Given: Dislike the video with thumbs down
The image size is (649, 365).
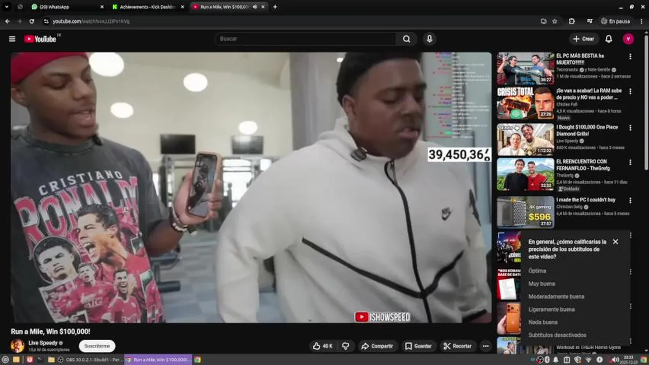Looking at the screenshot, I should click(x=346, y=346).
